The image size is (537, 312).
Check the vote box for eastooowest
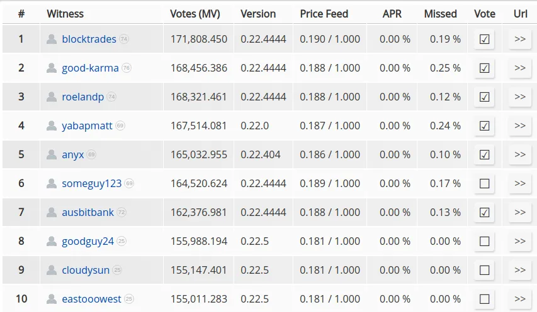[484, 299]
